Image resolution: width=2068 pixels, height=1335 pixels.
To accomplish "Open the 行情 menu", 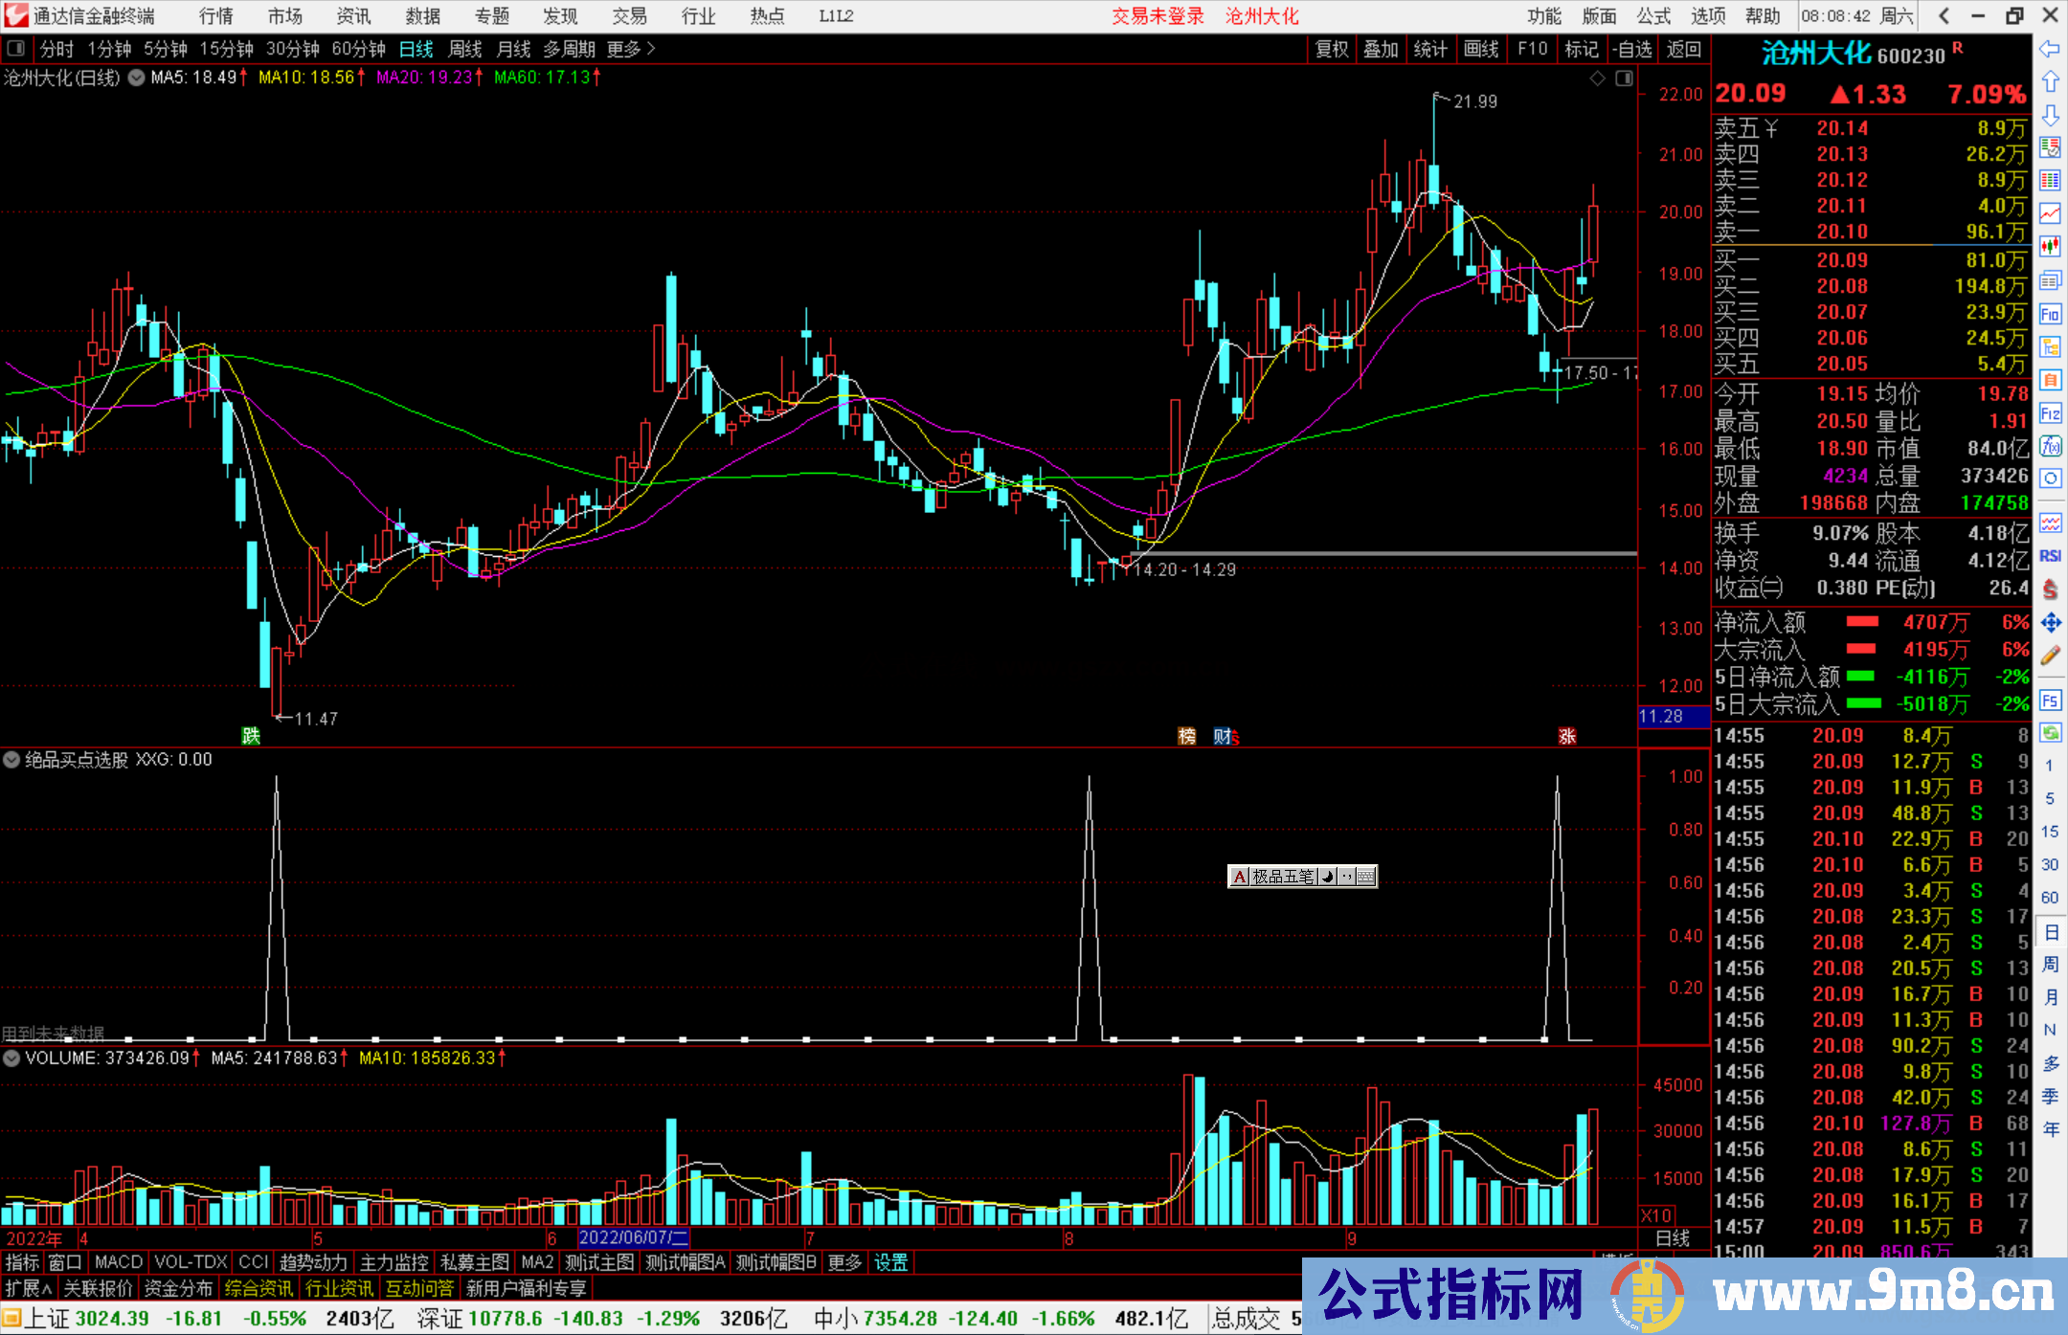I will tap(215, 16).
